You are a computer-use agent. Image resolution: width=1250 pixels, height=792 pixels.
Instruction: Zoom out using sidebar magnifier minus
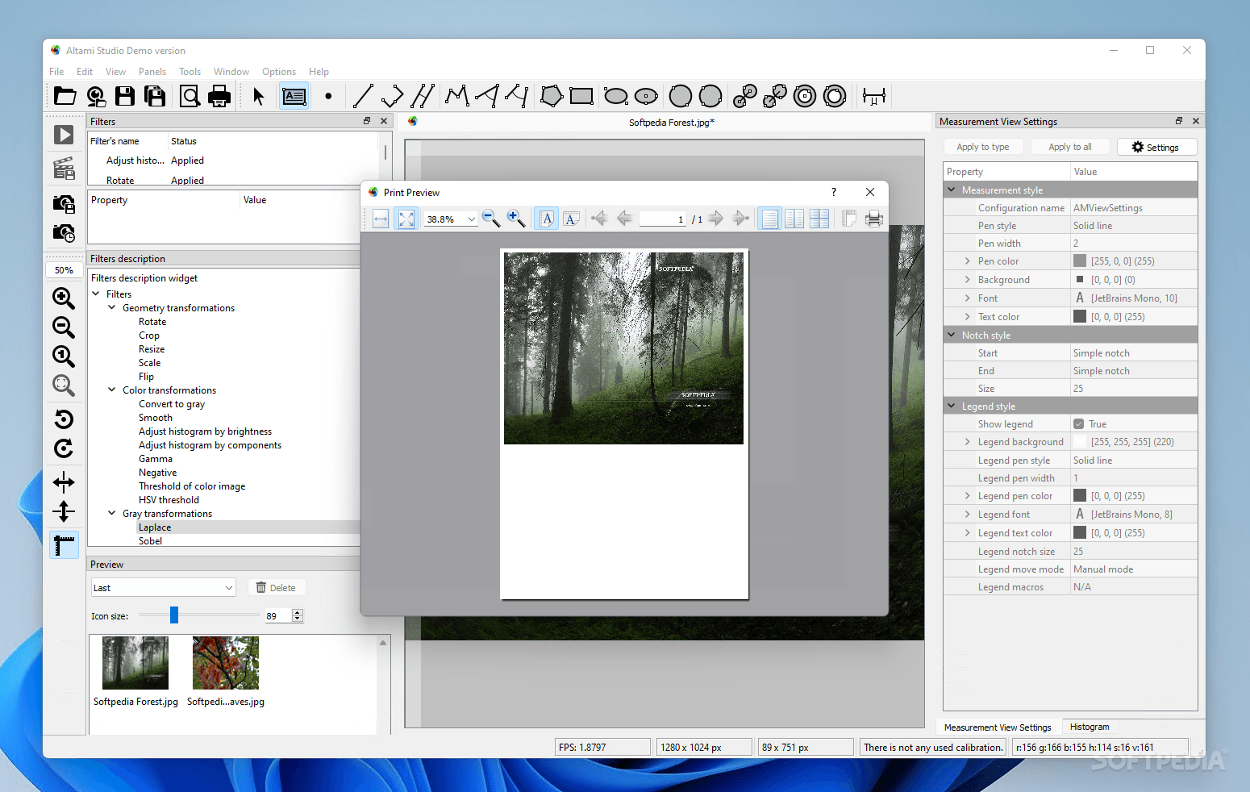click(x=64, y=327)
